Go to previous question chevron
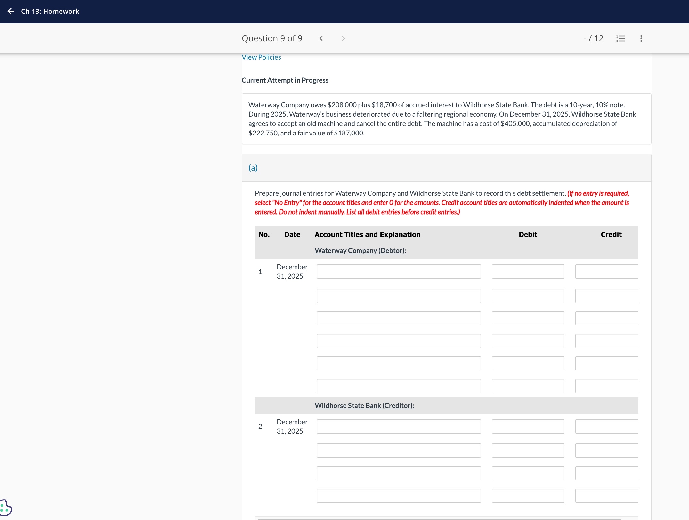The width and height of the screenshot is (689, 520). (321, 38)
